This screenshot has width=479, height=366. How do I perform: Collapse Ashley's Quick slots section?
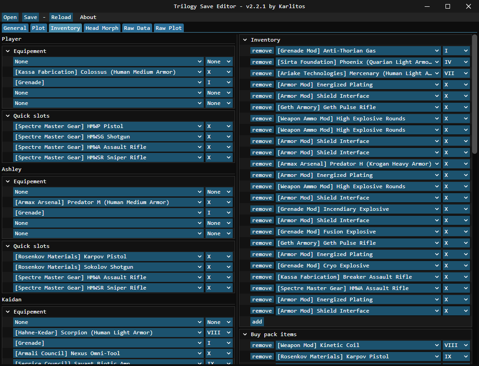click(x=8, y=247)
